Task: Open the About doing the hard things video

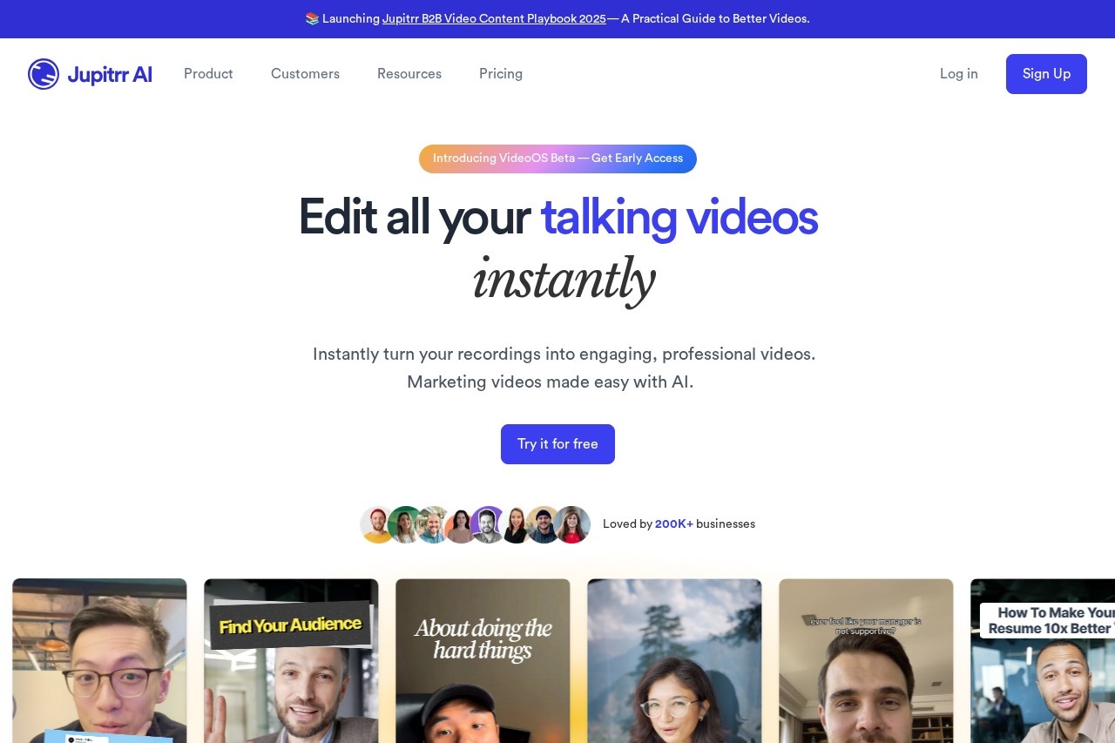Action: (483, 660)
